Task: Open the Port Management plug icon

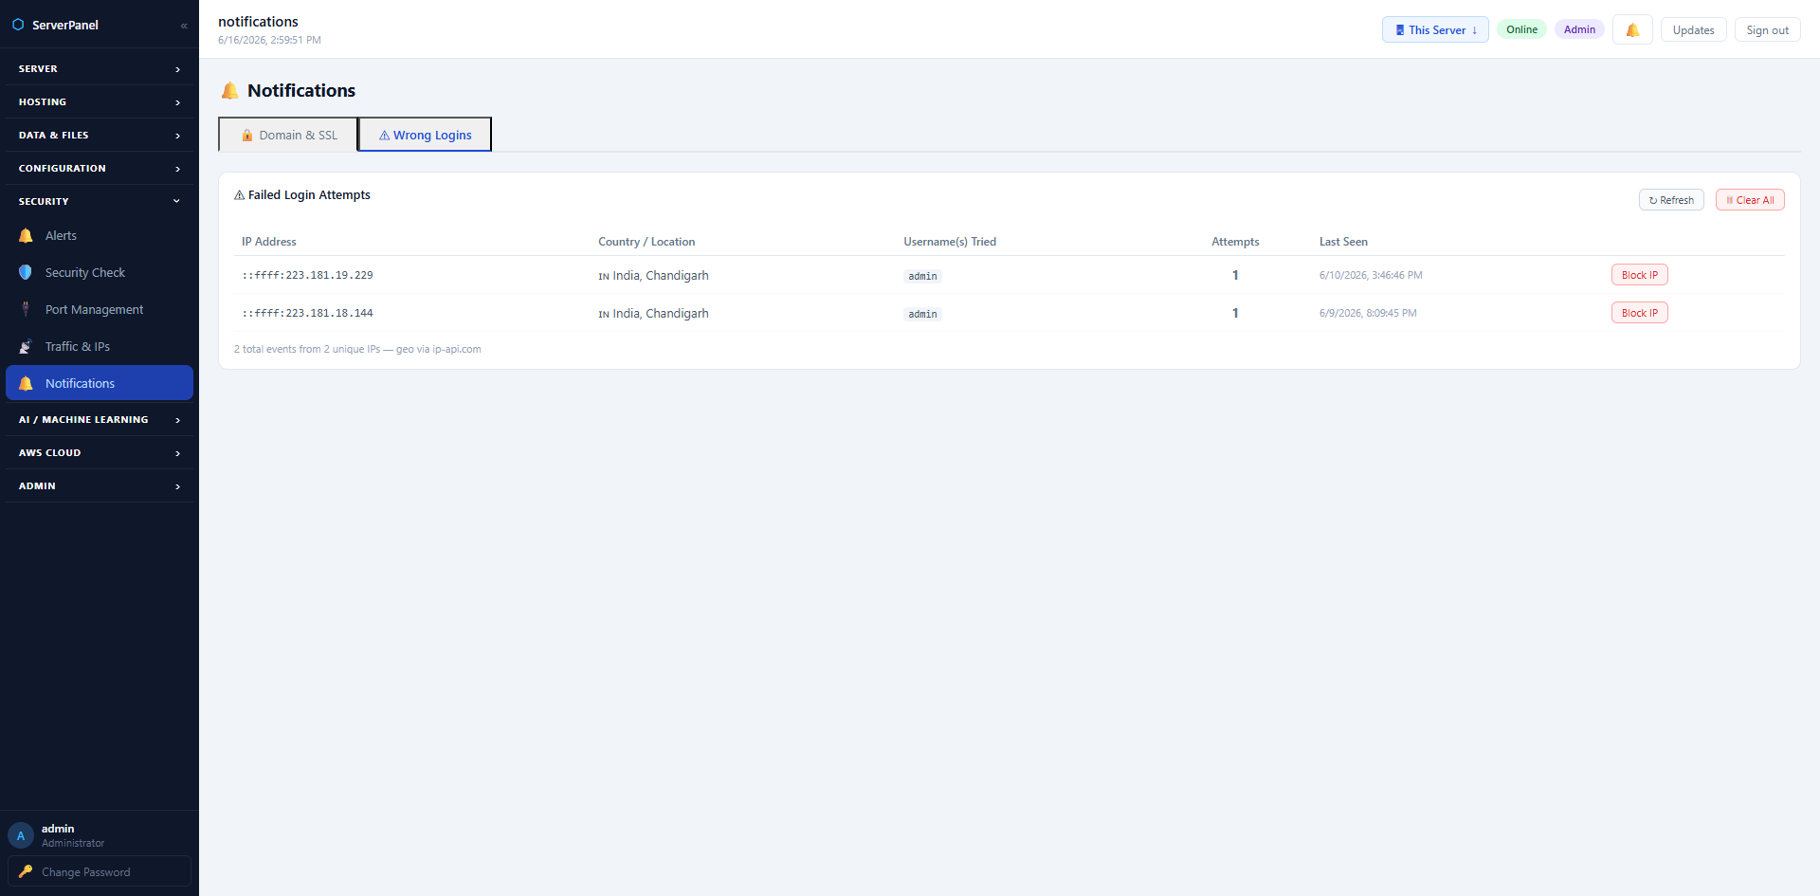Action: [26, 310]
